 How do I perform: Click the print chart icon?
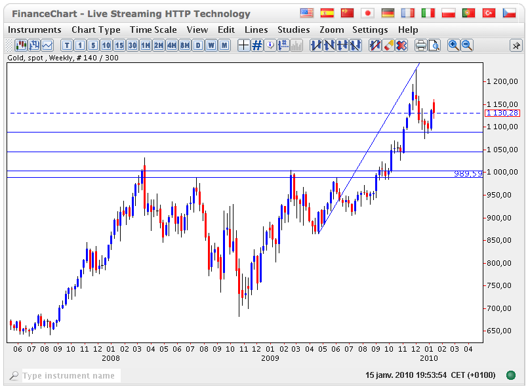pyautogui.click(x=420, y=45)
